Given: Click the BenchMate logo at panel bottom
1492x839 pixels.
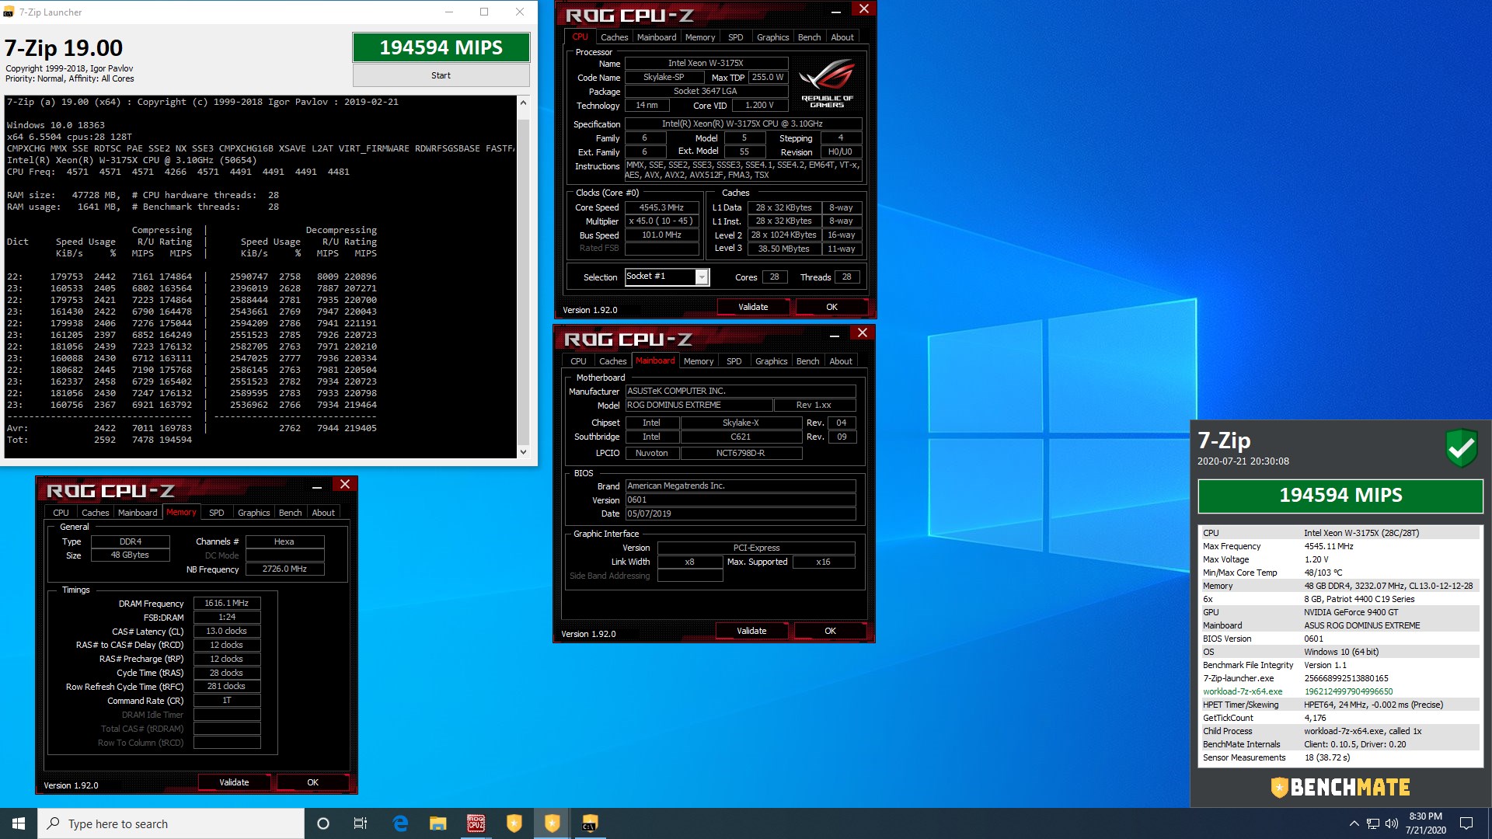Looking at the screenshot, I should coord(1340,787).
